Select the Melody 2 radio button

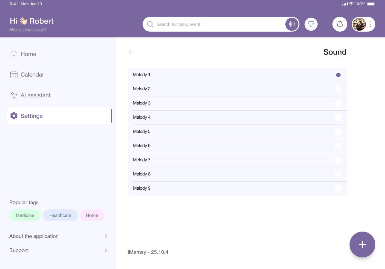tap(338, 89)
